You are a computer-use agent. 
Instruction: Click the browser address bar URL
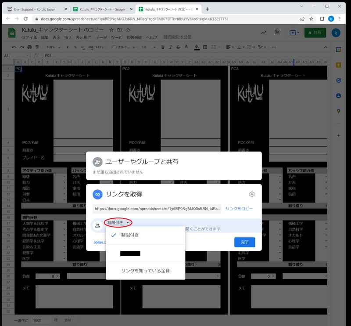coord(135,19)
